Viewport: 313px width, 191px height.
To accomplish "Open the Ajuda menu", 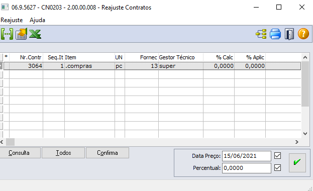I will pos(37,20).
